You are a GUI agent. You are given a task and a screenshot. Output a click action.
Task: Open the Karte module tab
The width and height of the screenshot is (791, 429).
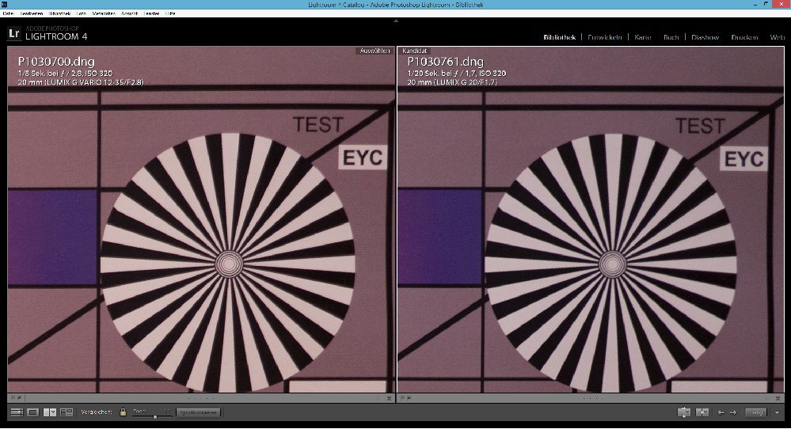pyautogui.click(x=643, y=37)
